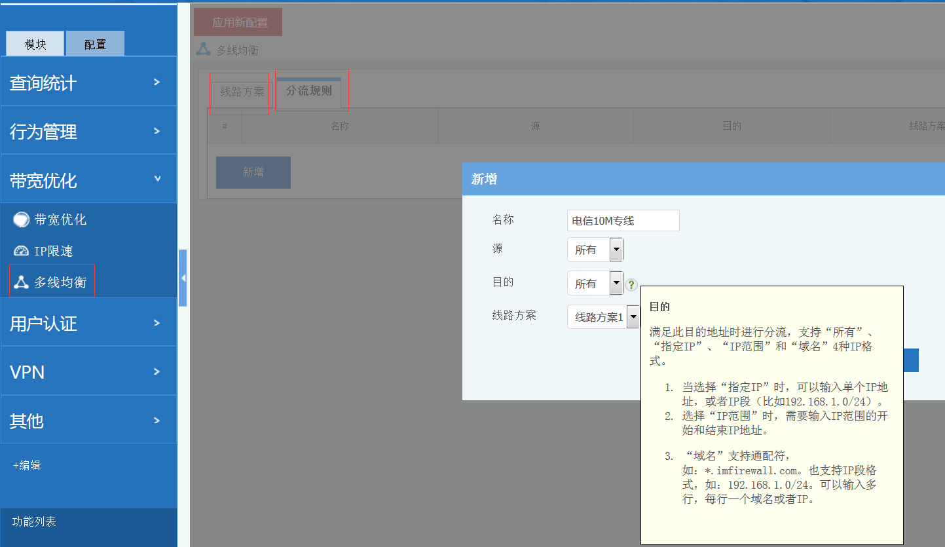Open the 线路方案 dropdown selector
The height and width of the screenshot is (547, 945).
[x=632, y=317]
